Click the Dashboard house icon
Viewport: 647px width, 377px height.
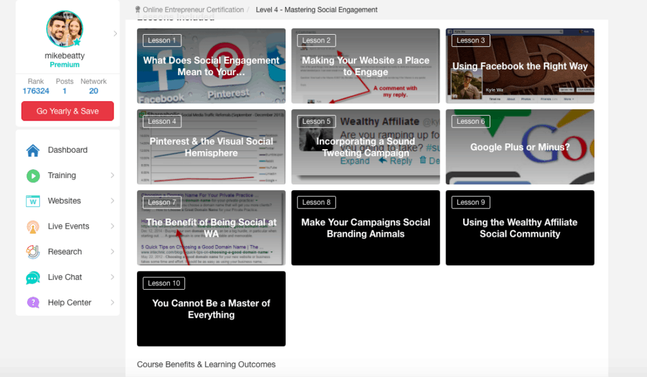point(33,150)
